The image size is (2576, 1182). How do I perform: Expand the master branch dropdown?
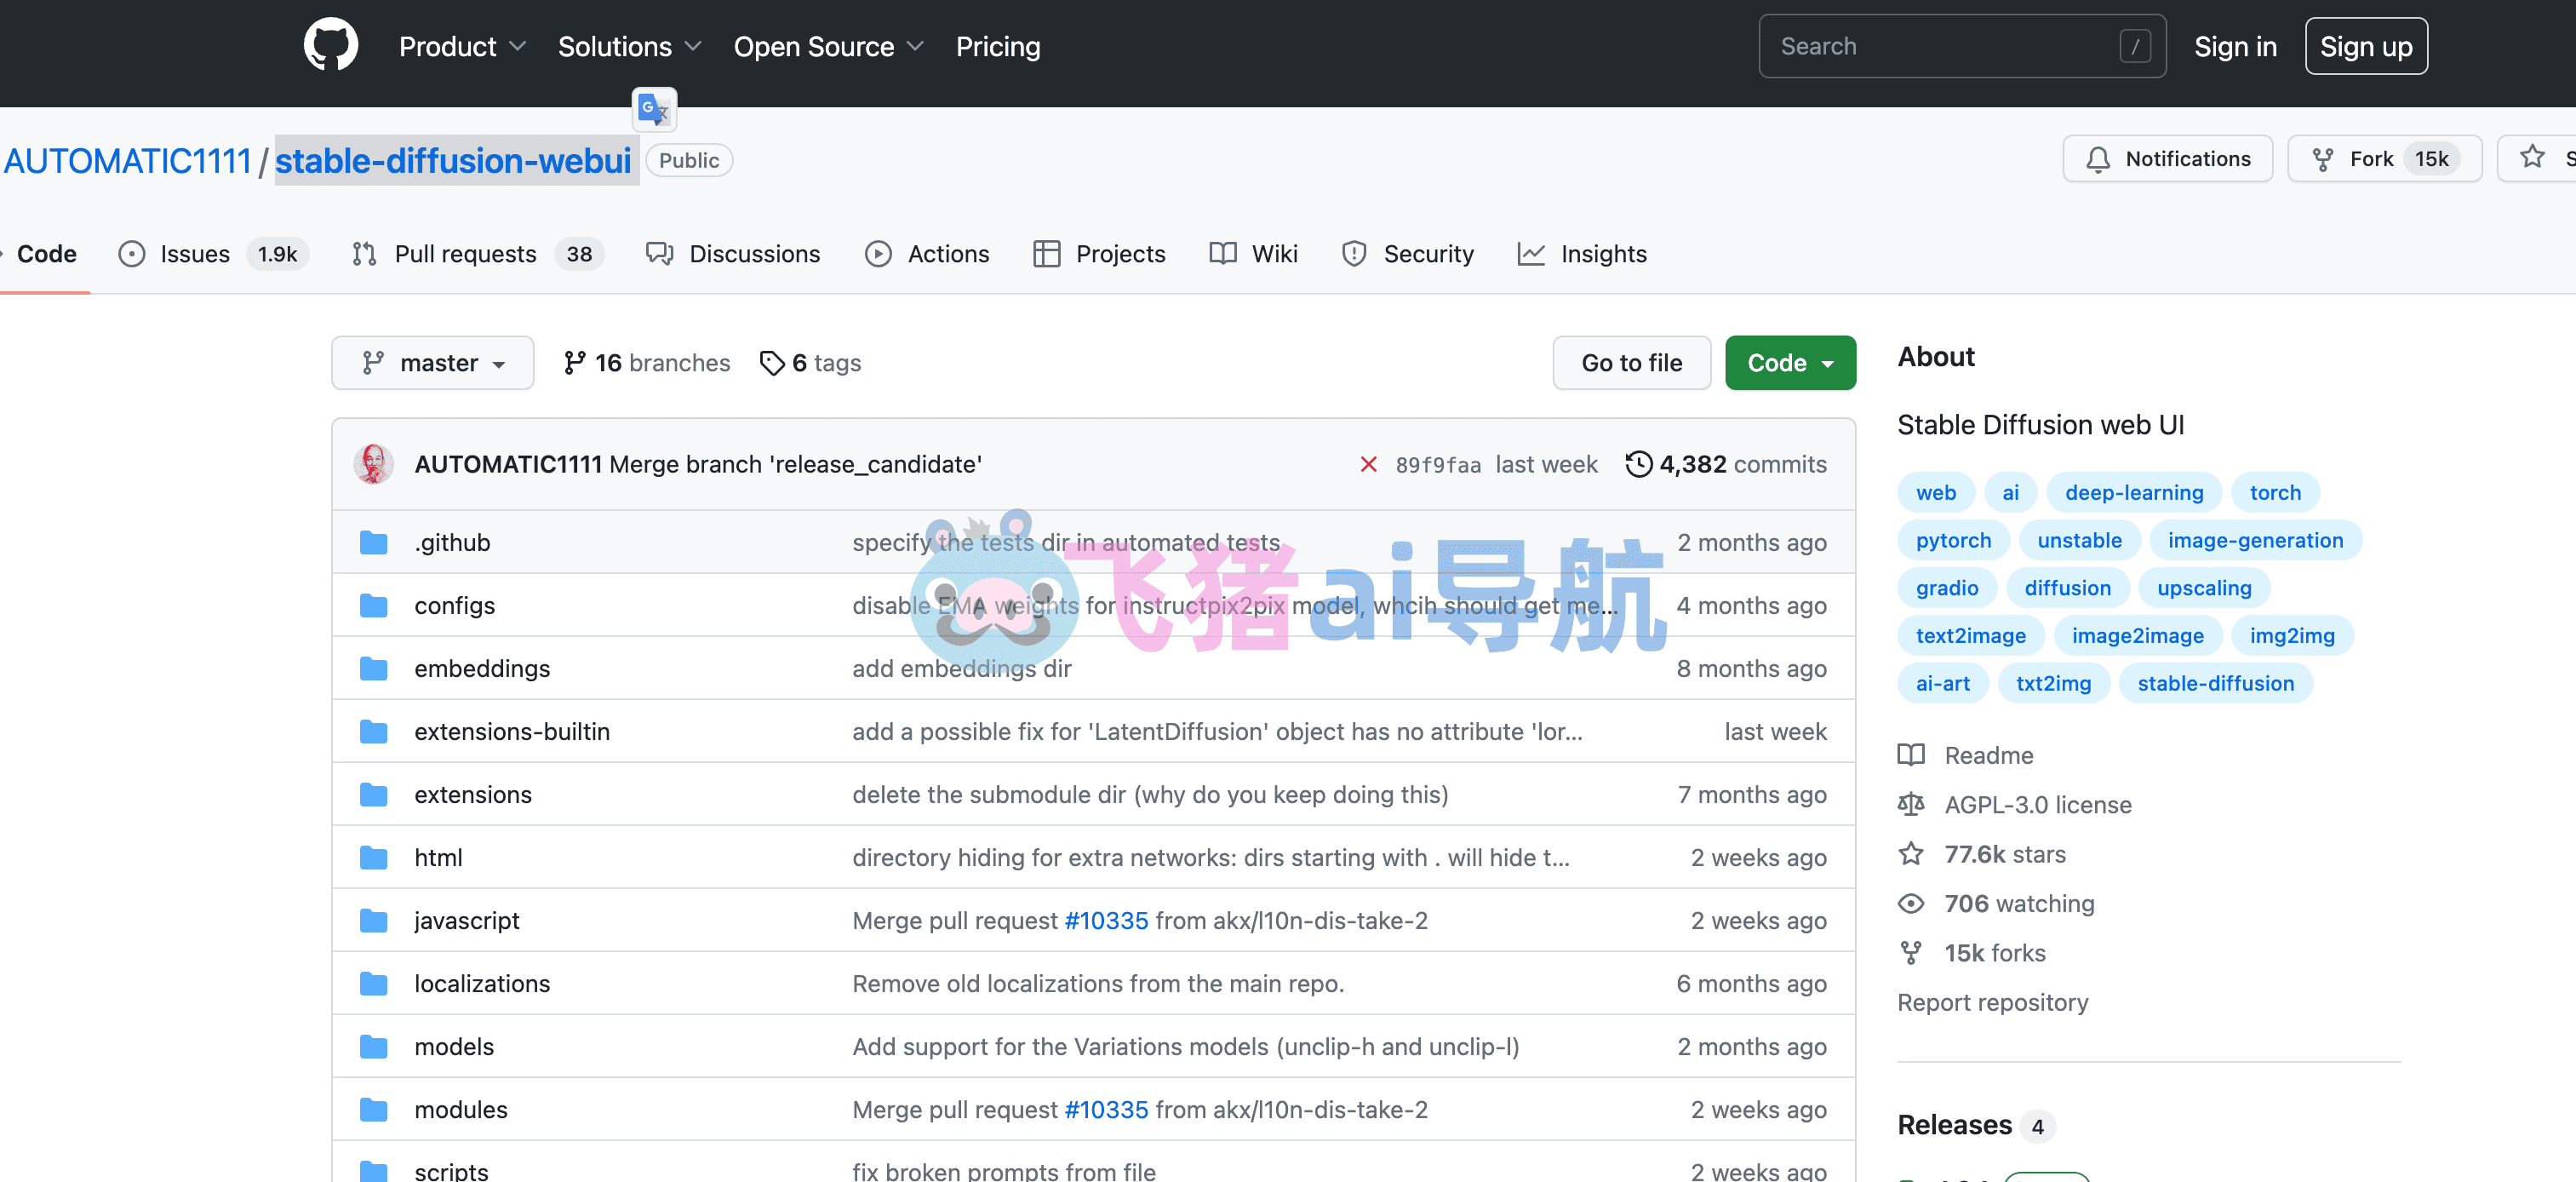click(432, 363)
